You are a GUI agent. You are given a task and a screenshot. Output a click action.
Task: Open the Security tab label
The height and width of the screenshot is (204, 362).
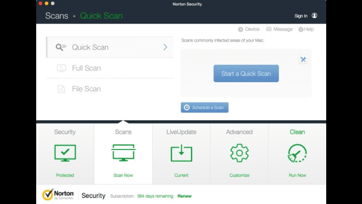[65, 132]
